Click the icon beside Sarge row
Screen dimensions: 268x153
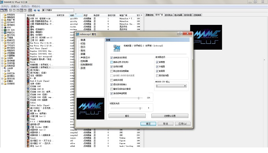pos(28,119)
